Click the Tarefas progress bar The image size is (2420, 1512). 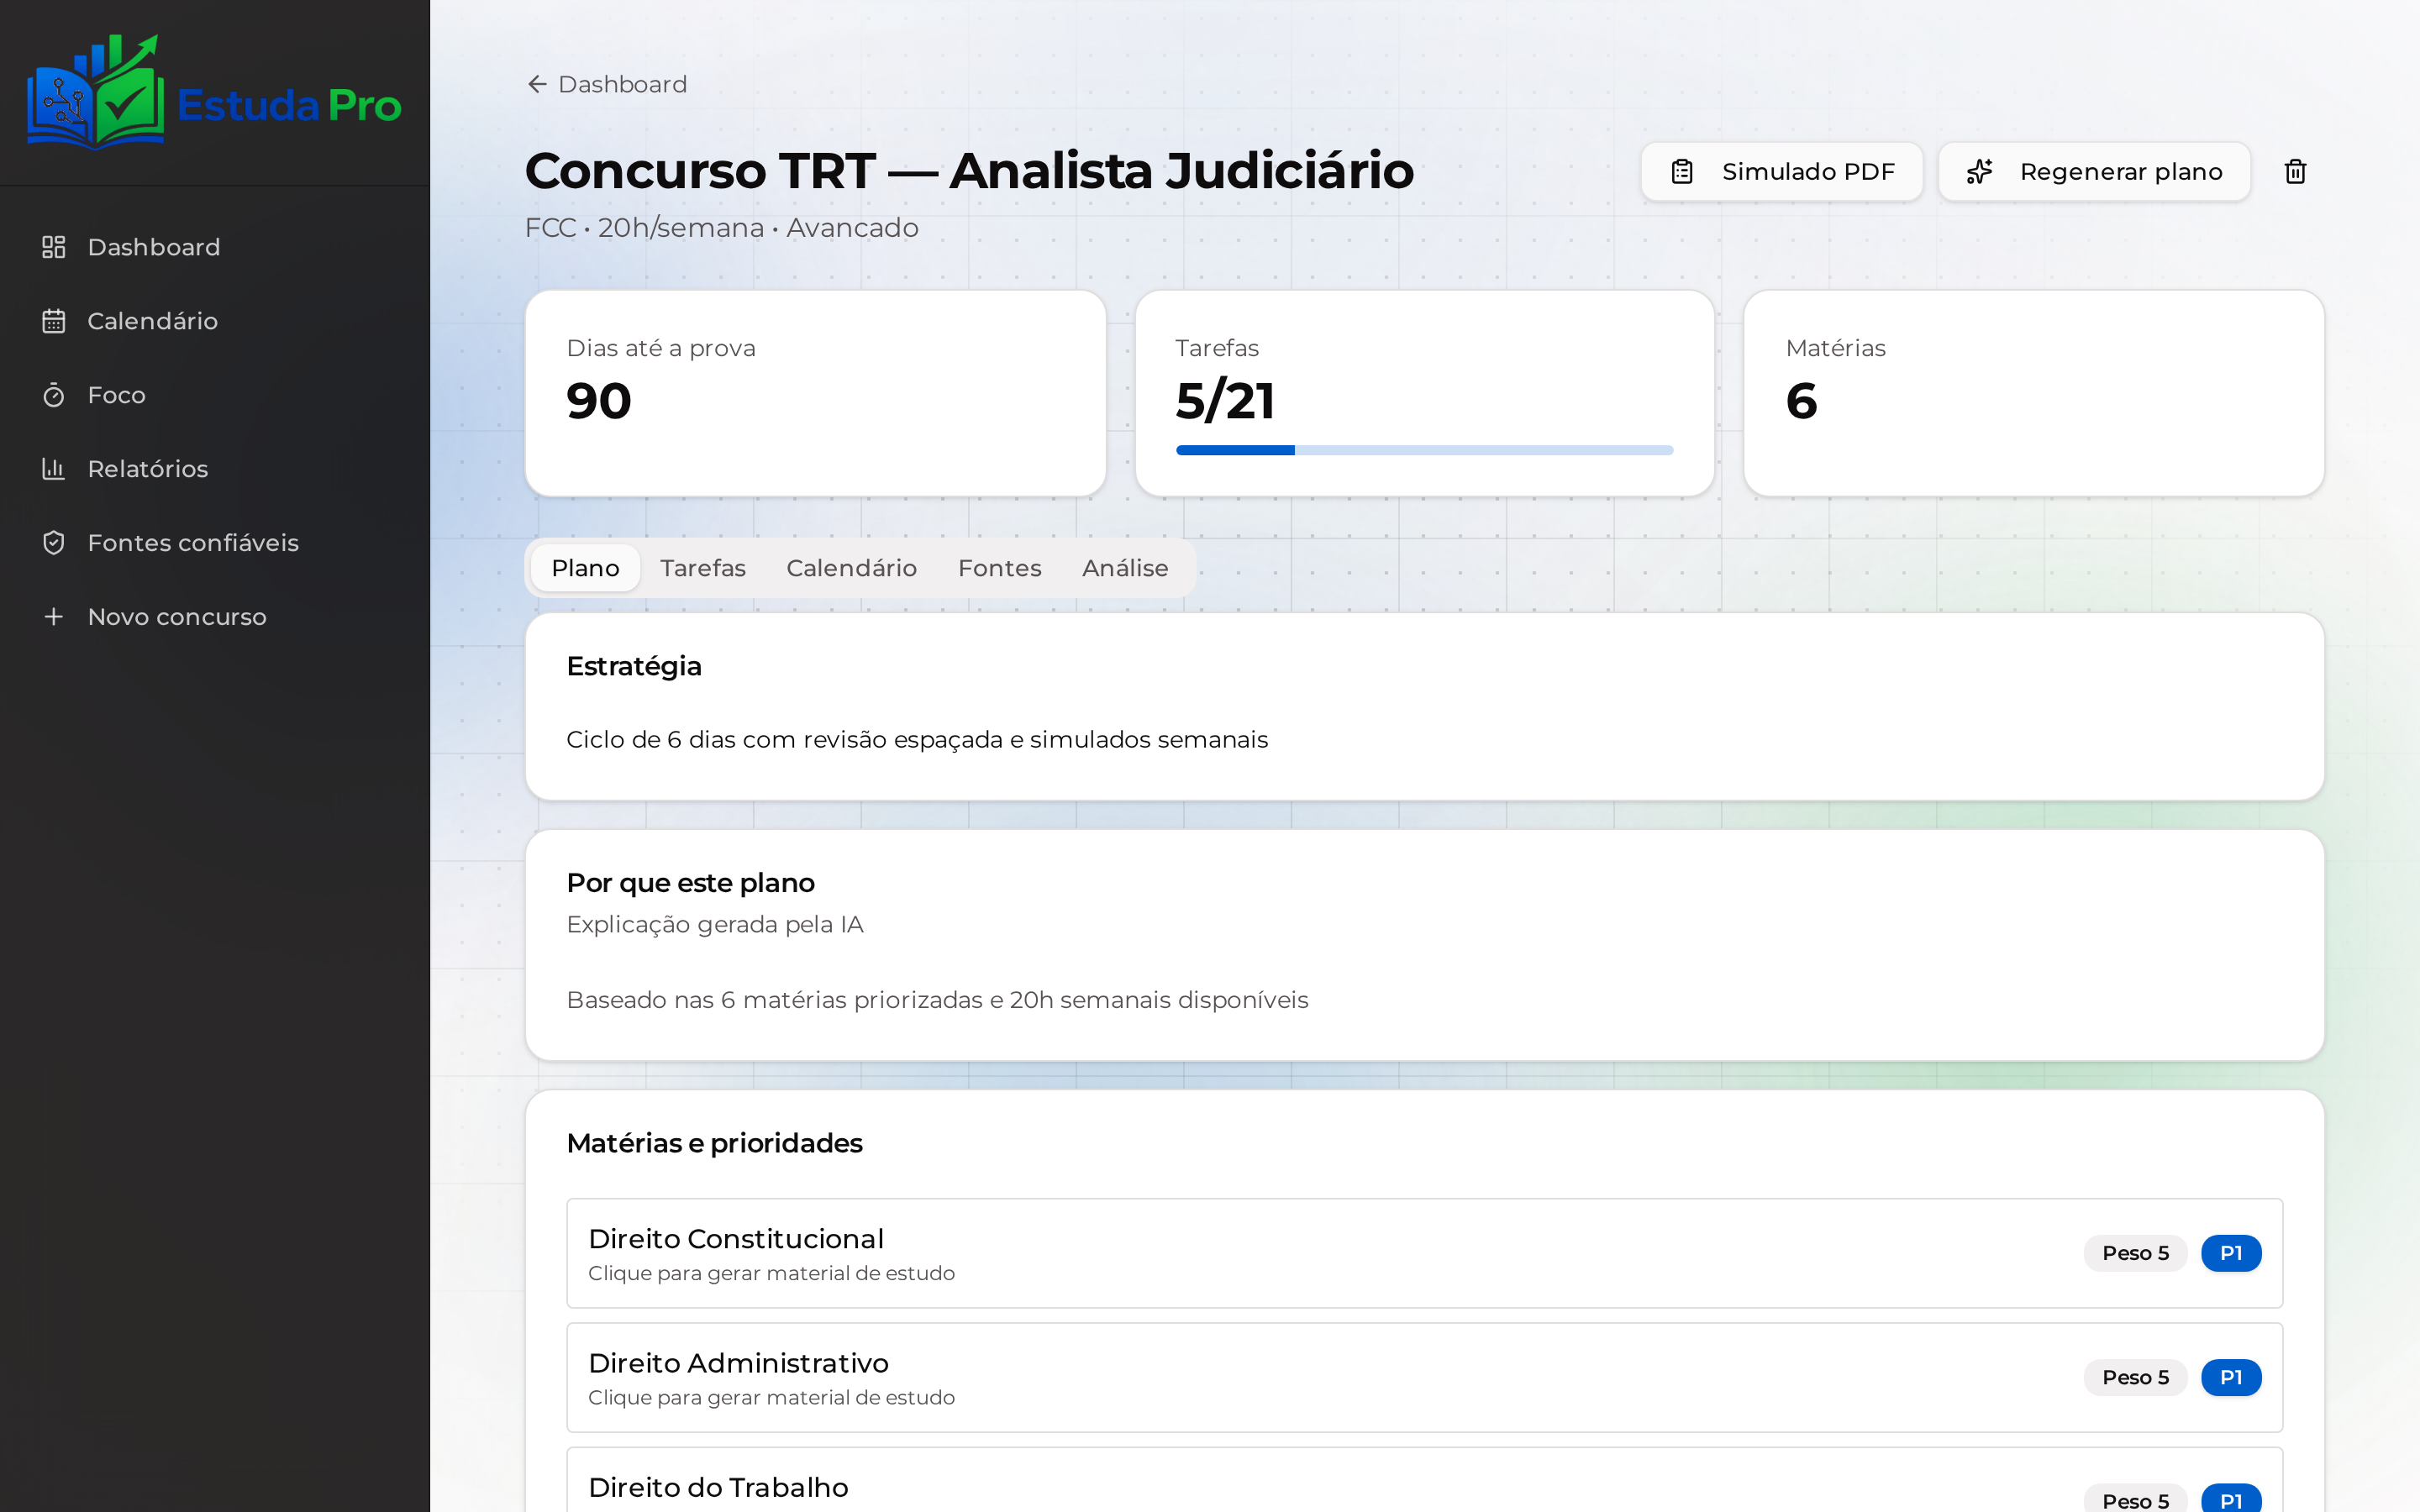pyautogui.click(x=1424, y=450)
